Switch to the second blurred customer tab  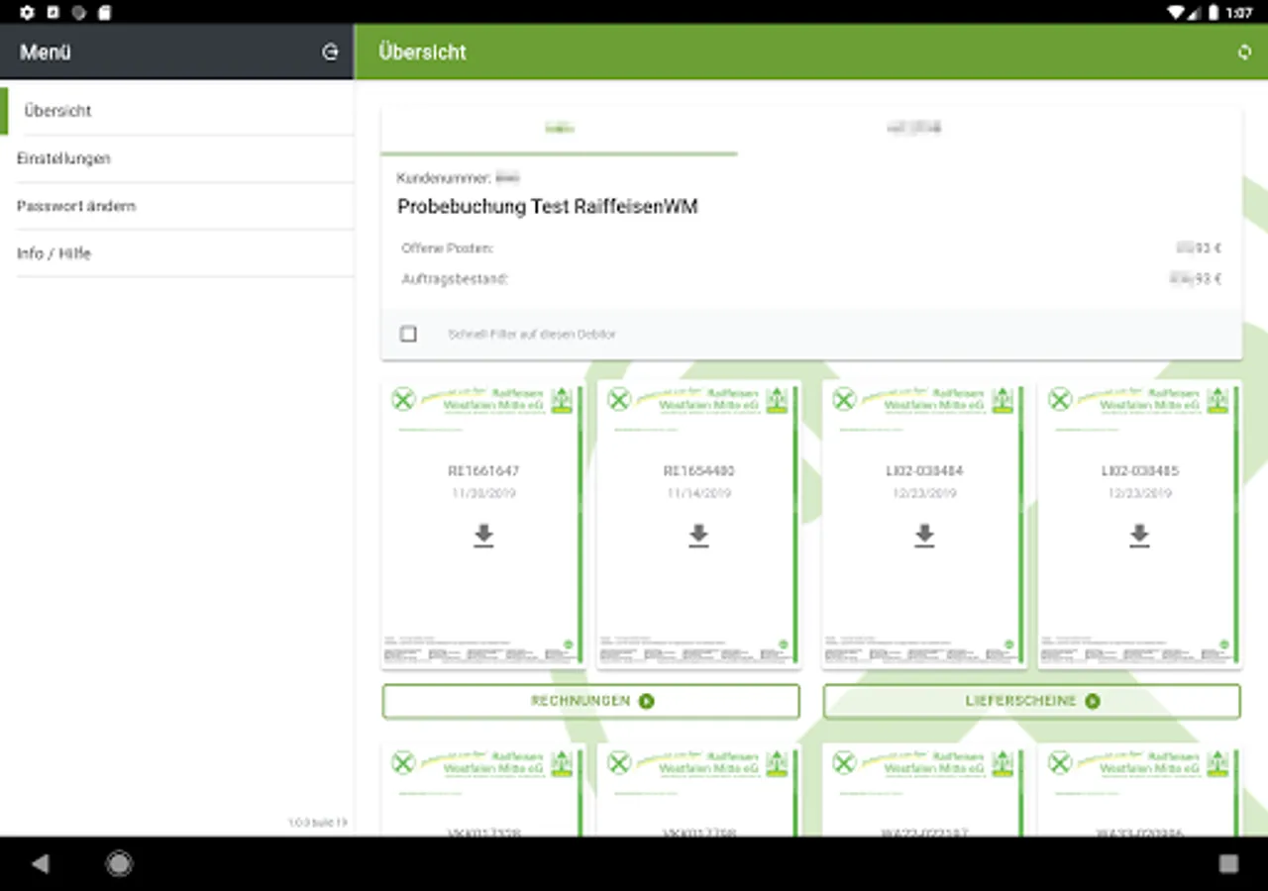[913, 129]
